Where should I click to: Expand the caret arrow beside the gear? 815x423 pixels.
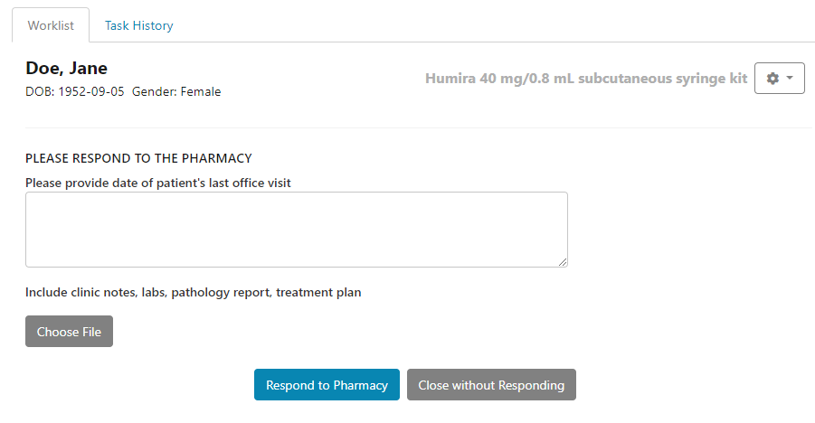coord(790,79)
